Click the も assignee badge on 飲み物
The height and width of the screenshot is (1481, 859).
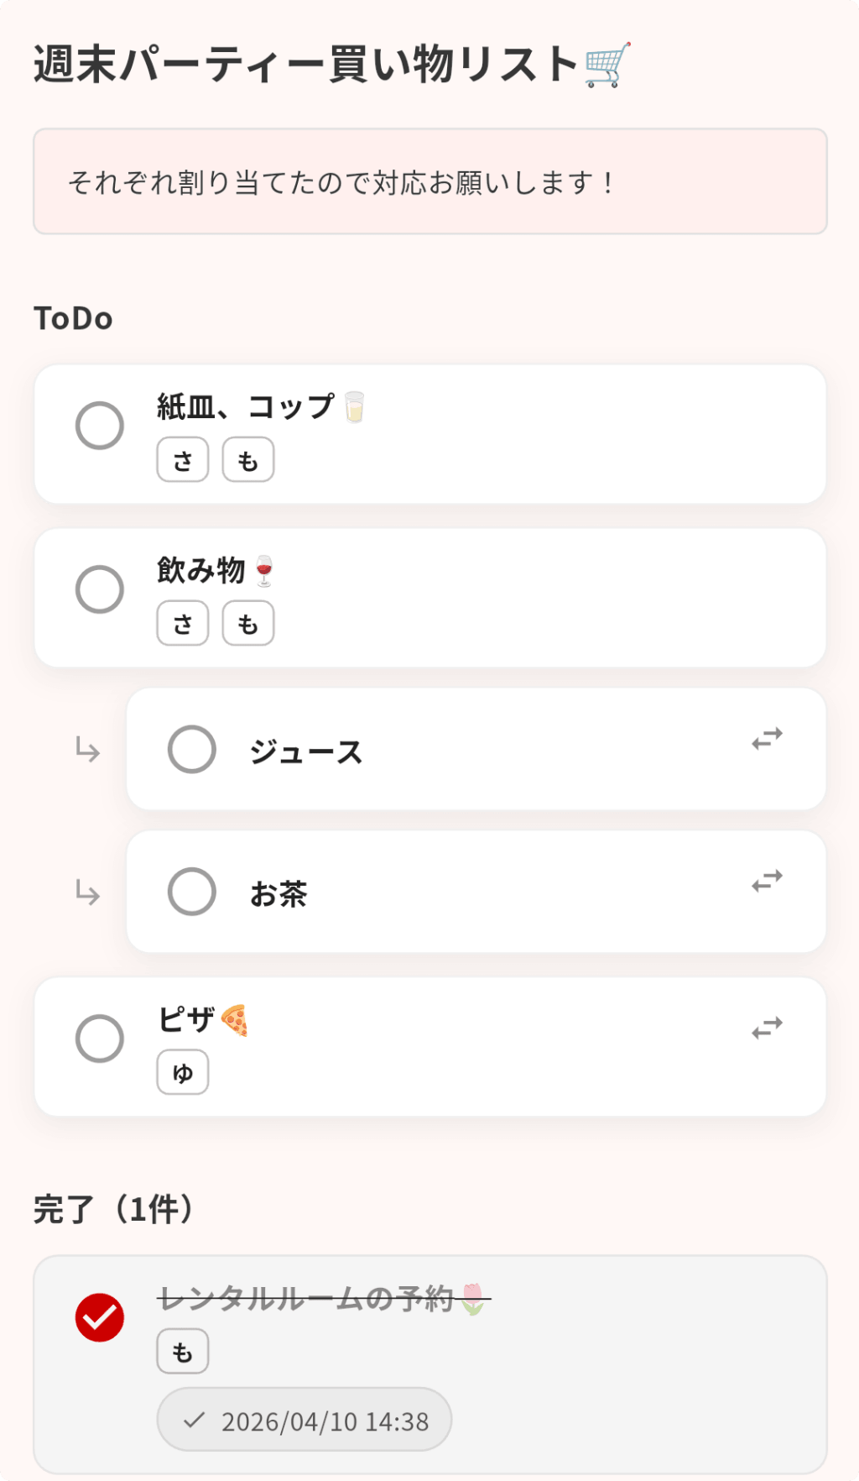(248, 624)
